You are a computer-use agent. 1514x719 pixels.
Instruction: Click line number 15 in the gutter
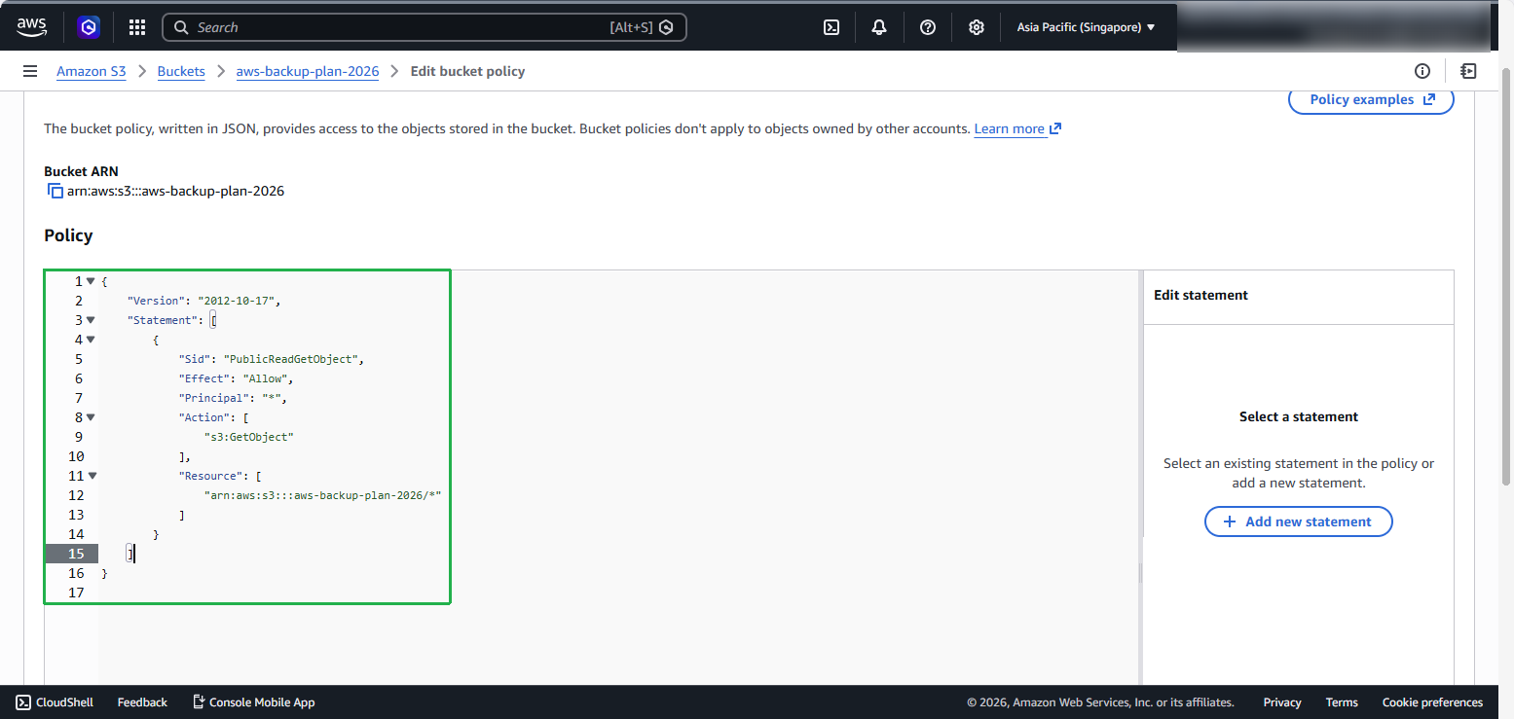(76, 554)
